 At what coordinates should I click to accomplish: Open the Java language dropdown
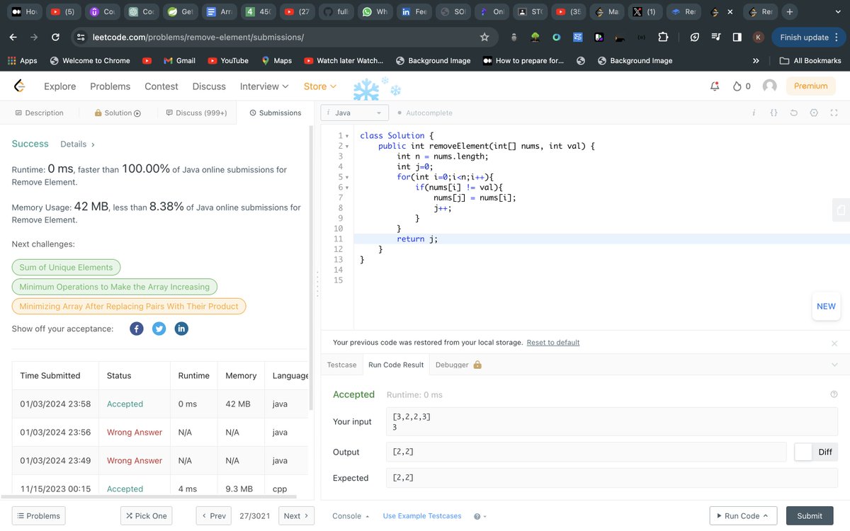tap(354, 113)
